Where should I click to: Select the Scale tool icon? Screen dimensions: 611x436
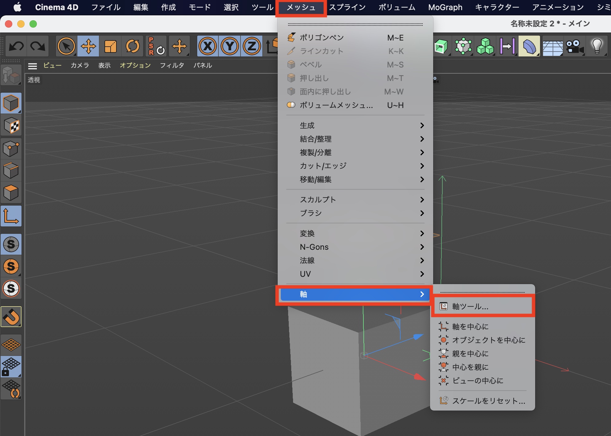[x=110, y=46]
